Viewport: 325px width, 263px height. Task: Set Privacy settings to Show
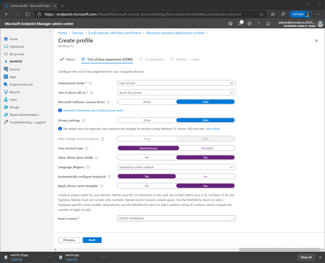click(147, 120)
